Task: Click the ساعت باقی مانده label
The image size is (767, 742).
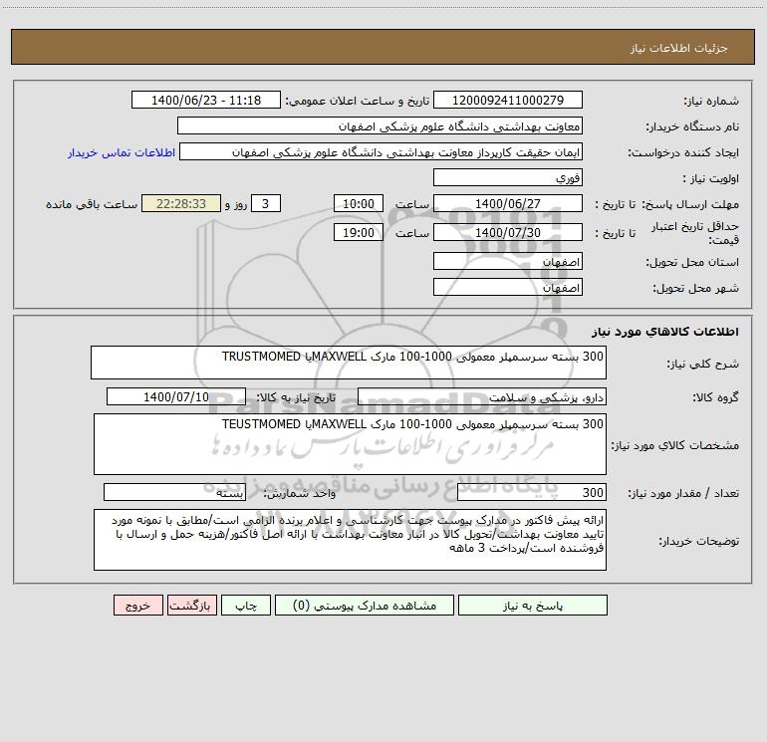Action: [92, 204]
